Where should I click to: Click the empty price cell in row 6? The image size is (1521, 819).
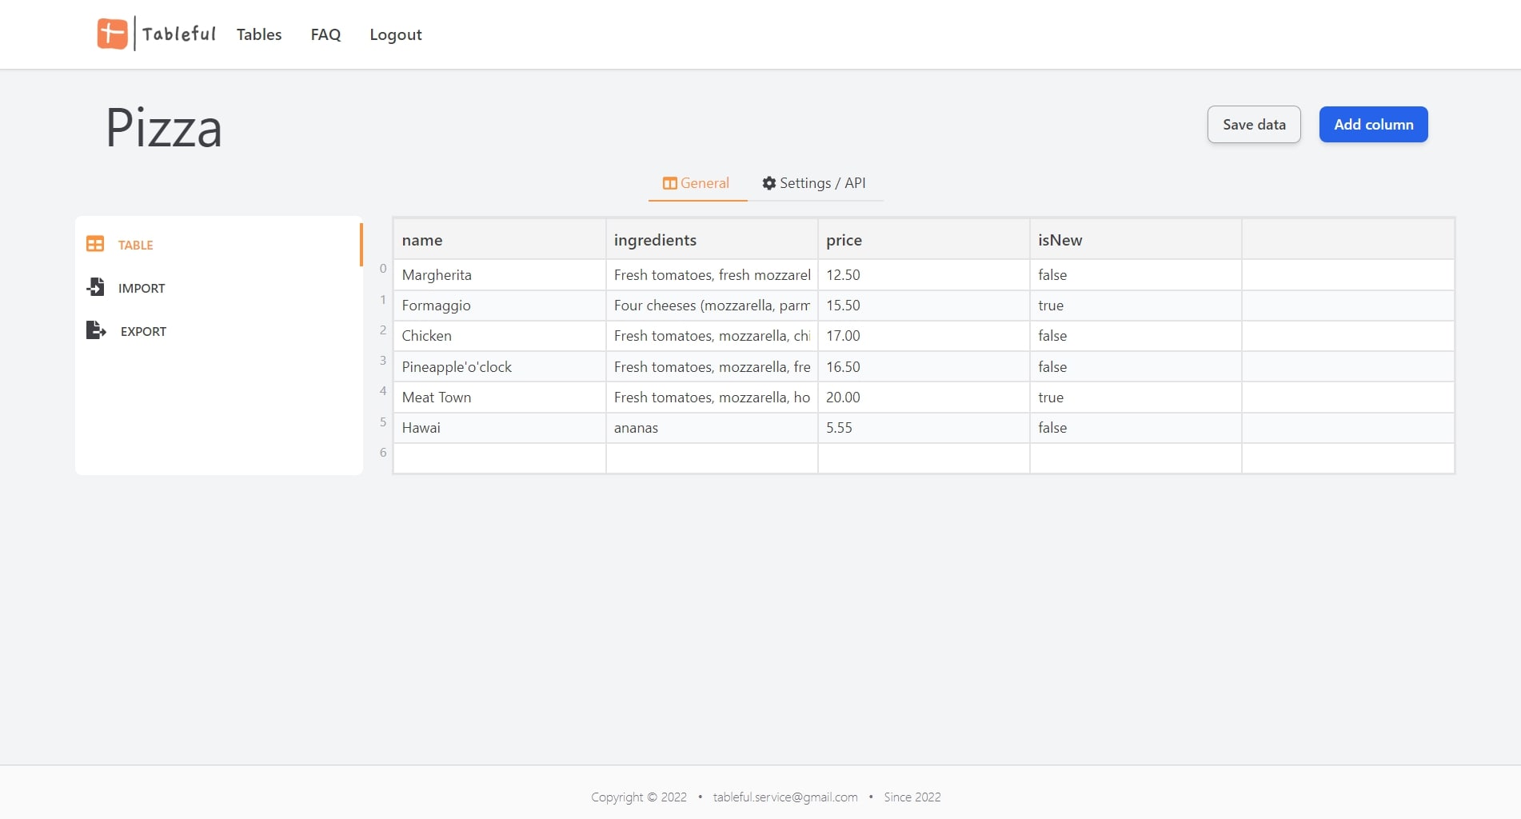(x=924, y=458)
